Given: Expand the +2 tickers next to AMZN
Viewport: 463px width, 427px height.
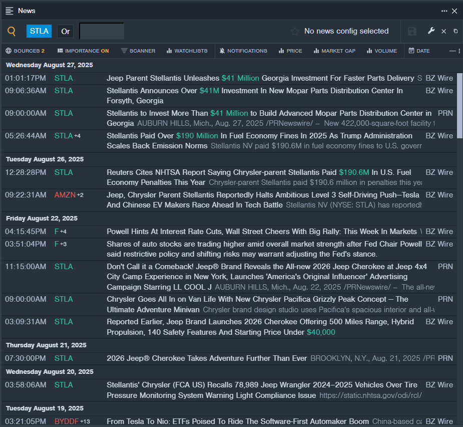Looking at the screenshot, I should [80, 195].
